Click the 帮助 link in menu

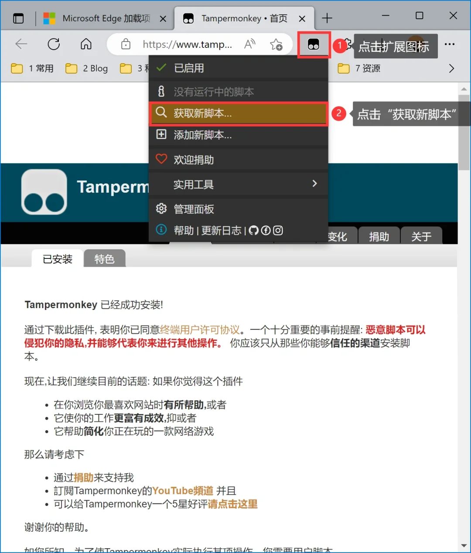tap(184, 231)
